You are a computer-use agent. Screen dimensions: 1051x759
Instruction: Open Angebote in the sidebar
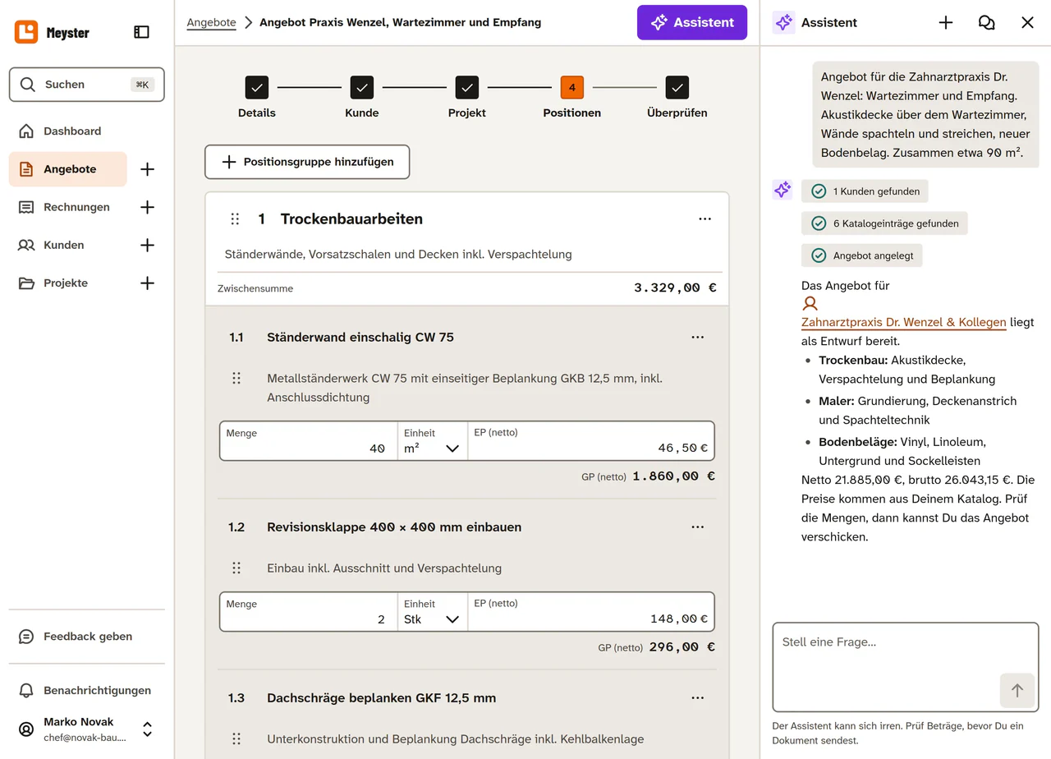68,169
